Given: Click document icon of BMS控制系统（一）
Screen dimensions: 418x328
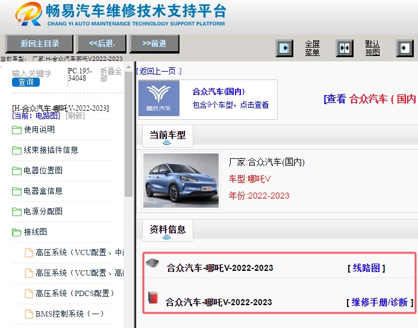Looking at the screenshot, I should pyautogui.click(x=29, y=314).
